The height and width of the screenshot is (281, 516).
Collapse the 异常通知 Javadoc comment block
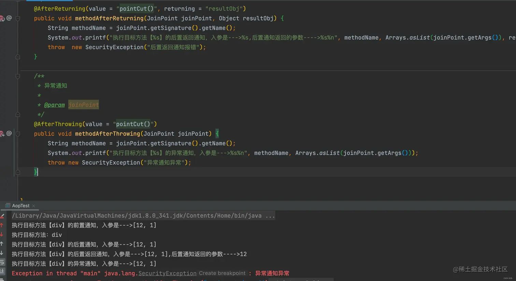[18, 76]
